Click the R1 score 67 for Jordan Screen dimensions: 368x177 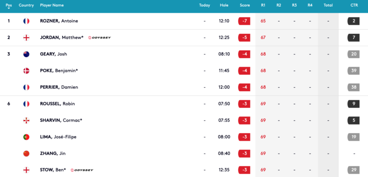coord(263,38)
